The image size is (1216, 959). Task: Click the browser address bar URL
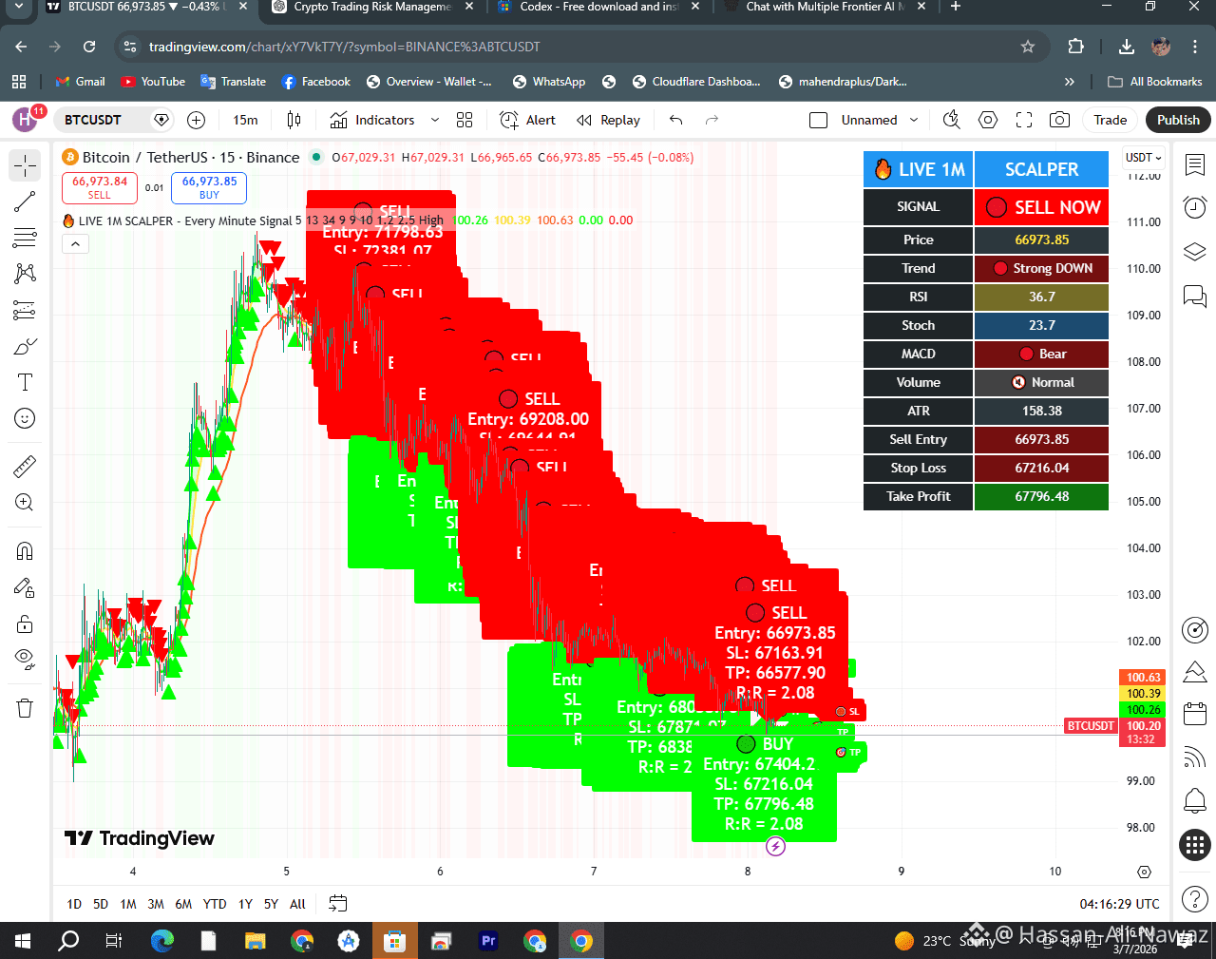(345, 47)
